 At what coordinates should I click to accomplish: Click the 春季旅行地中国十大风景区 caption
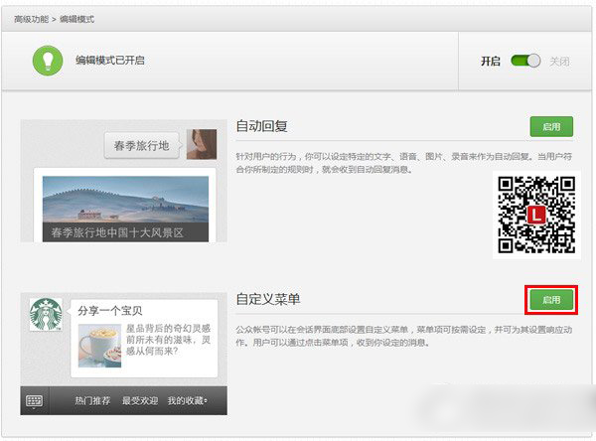click(117, 232)
